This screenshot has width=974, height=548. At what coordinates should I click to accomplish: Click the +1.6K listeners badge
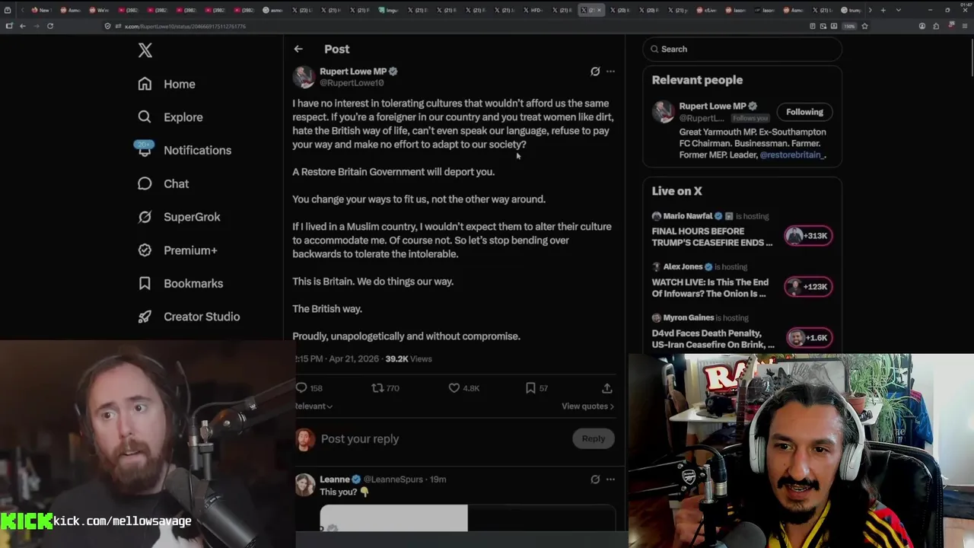pos(808,338)
